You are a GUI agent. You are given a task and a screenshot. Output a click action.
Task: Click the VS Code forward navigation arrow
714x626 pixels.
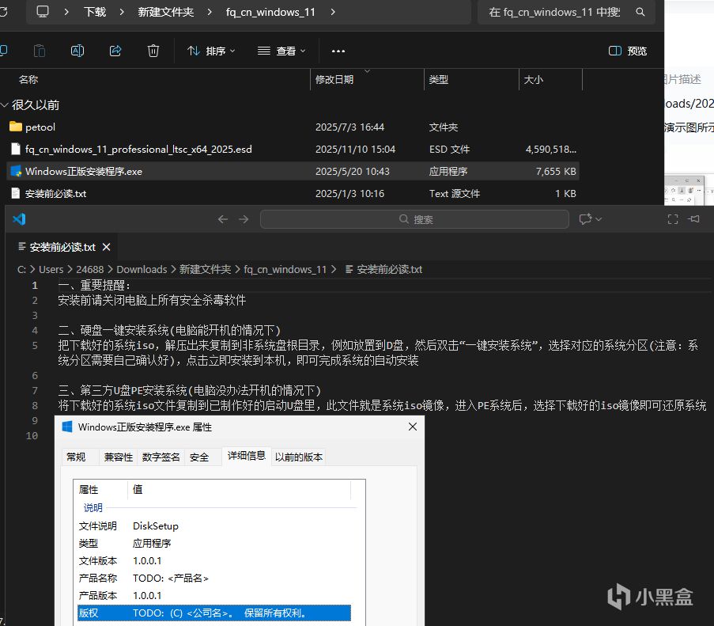click(x=244, y=219)
